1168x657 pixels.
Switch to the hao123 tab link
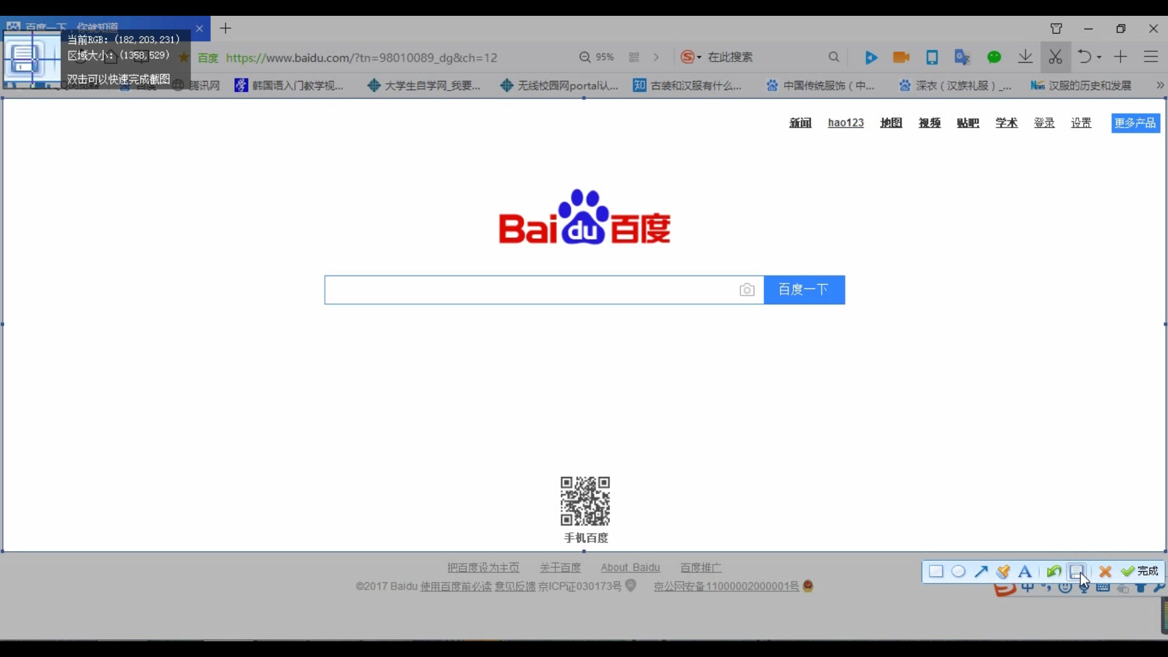tap(846, 123)
